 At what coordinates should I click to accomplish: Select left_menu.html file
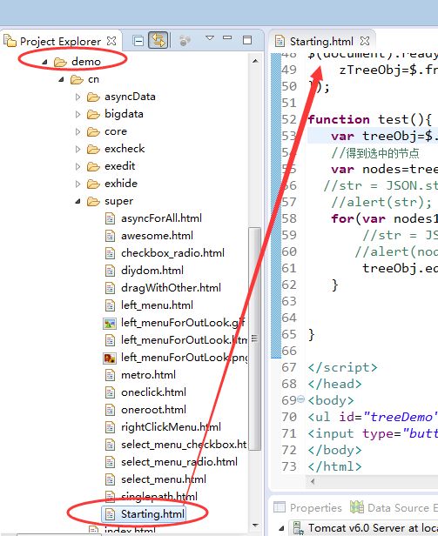click(x=157, y=305)
